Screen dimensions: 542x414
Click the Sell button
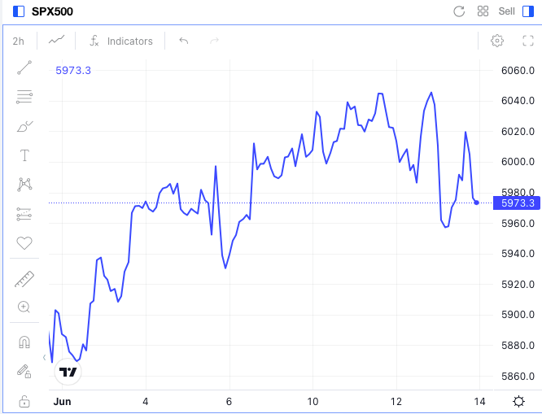click(506, 11)
